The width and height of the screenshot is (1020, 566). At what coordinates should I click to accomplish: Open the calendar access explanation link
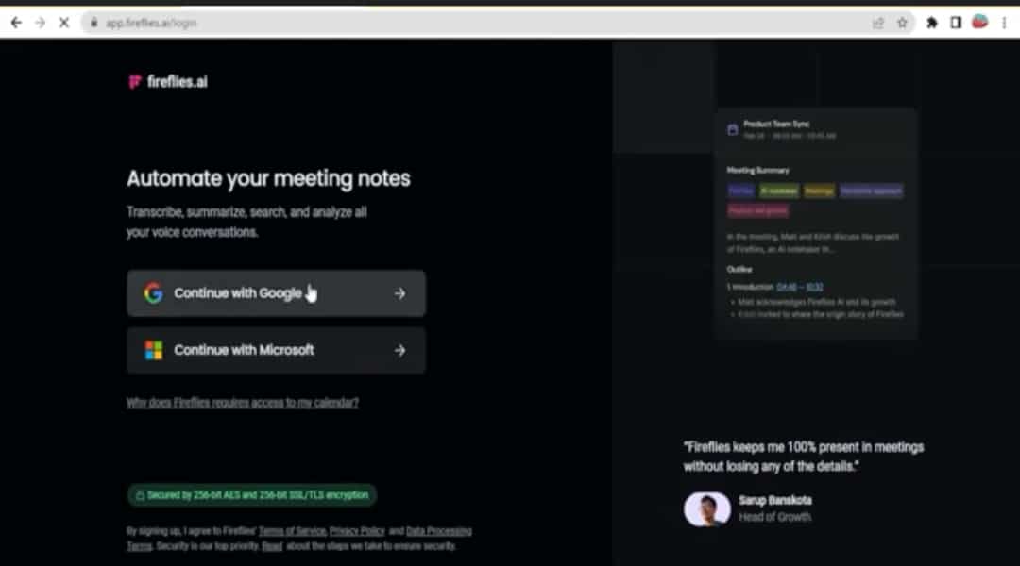pos(243,403)
